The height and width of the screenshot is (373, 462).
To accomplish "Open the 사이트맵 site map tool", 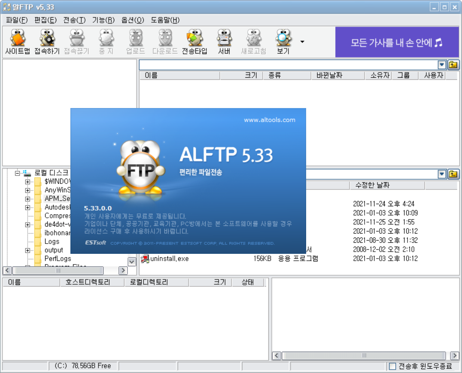I will [x=17, y=42].
